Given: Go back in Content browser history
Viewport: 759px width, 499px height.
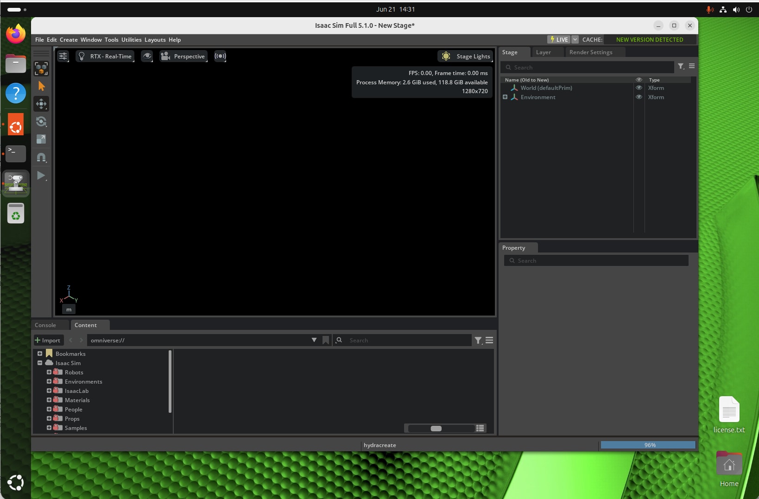Looking at the screenshot, I should (x=71, y=340).
